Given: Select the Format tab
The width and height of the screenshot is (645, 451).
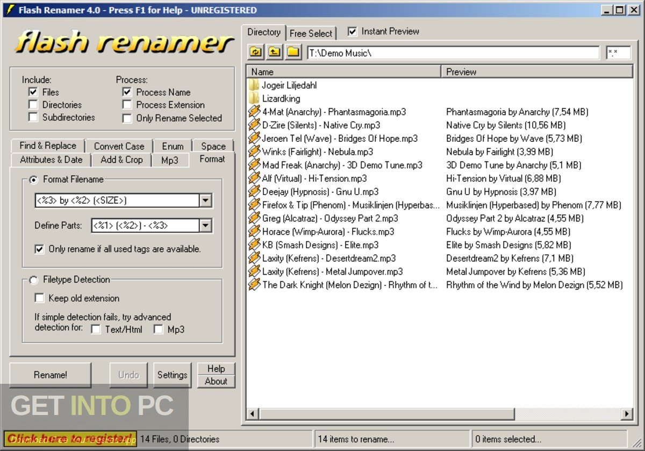Looking at the screenshot, I should pyautogui.click(x=212, y=159).
